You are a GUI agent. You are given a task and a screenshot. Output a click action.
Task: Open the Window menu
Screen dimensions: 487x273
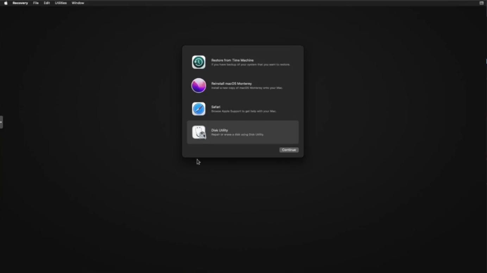pyautogui.click(x=78, y=3)
